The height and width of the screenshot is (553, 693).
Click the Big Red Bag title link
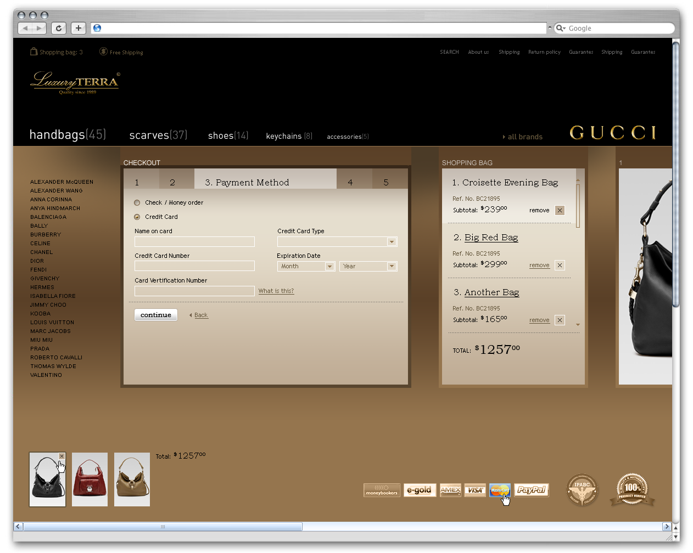click(x=491, y=237)
